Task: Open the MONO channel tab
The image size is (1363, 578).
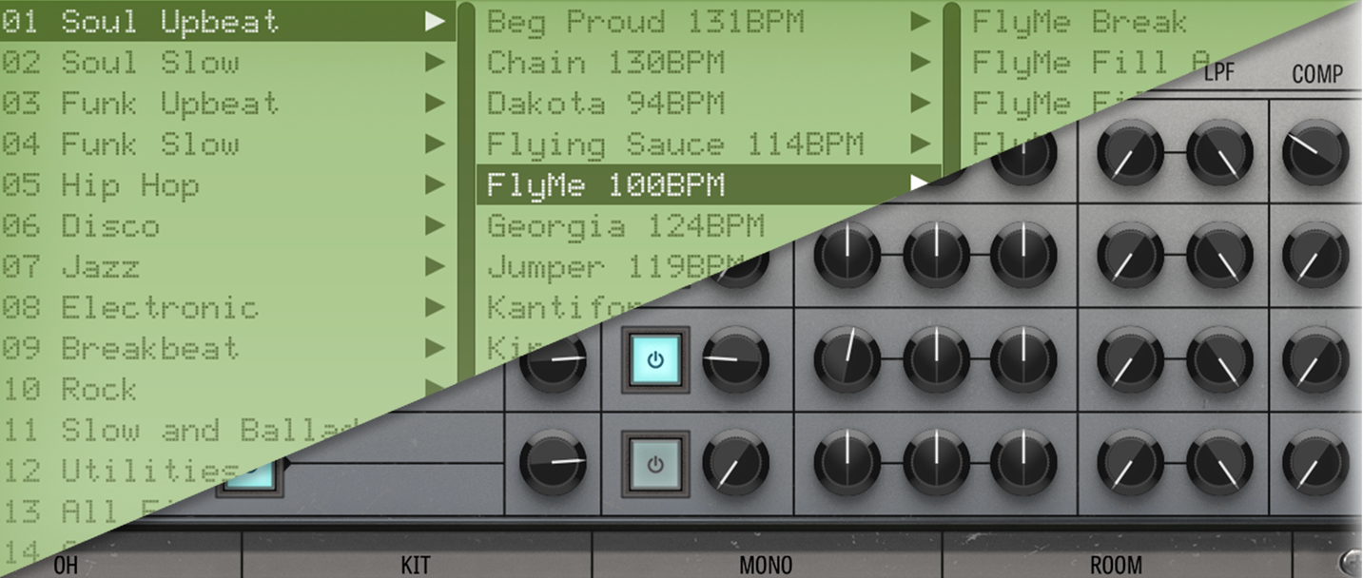Action: (766, 565)
